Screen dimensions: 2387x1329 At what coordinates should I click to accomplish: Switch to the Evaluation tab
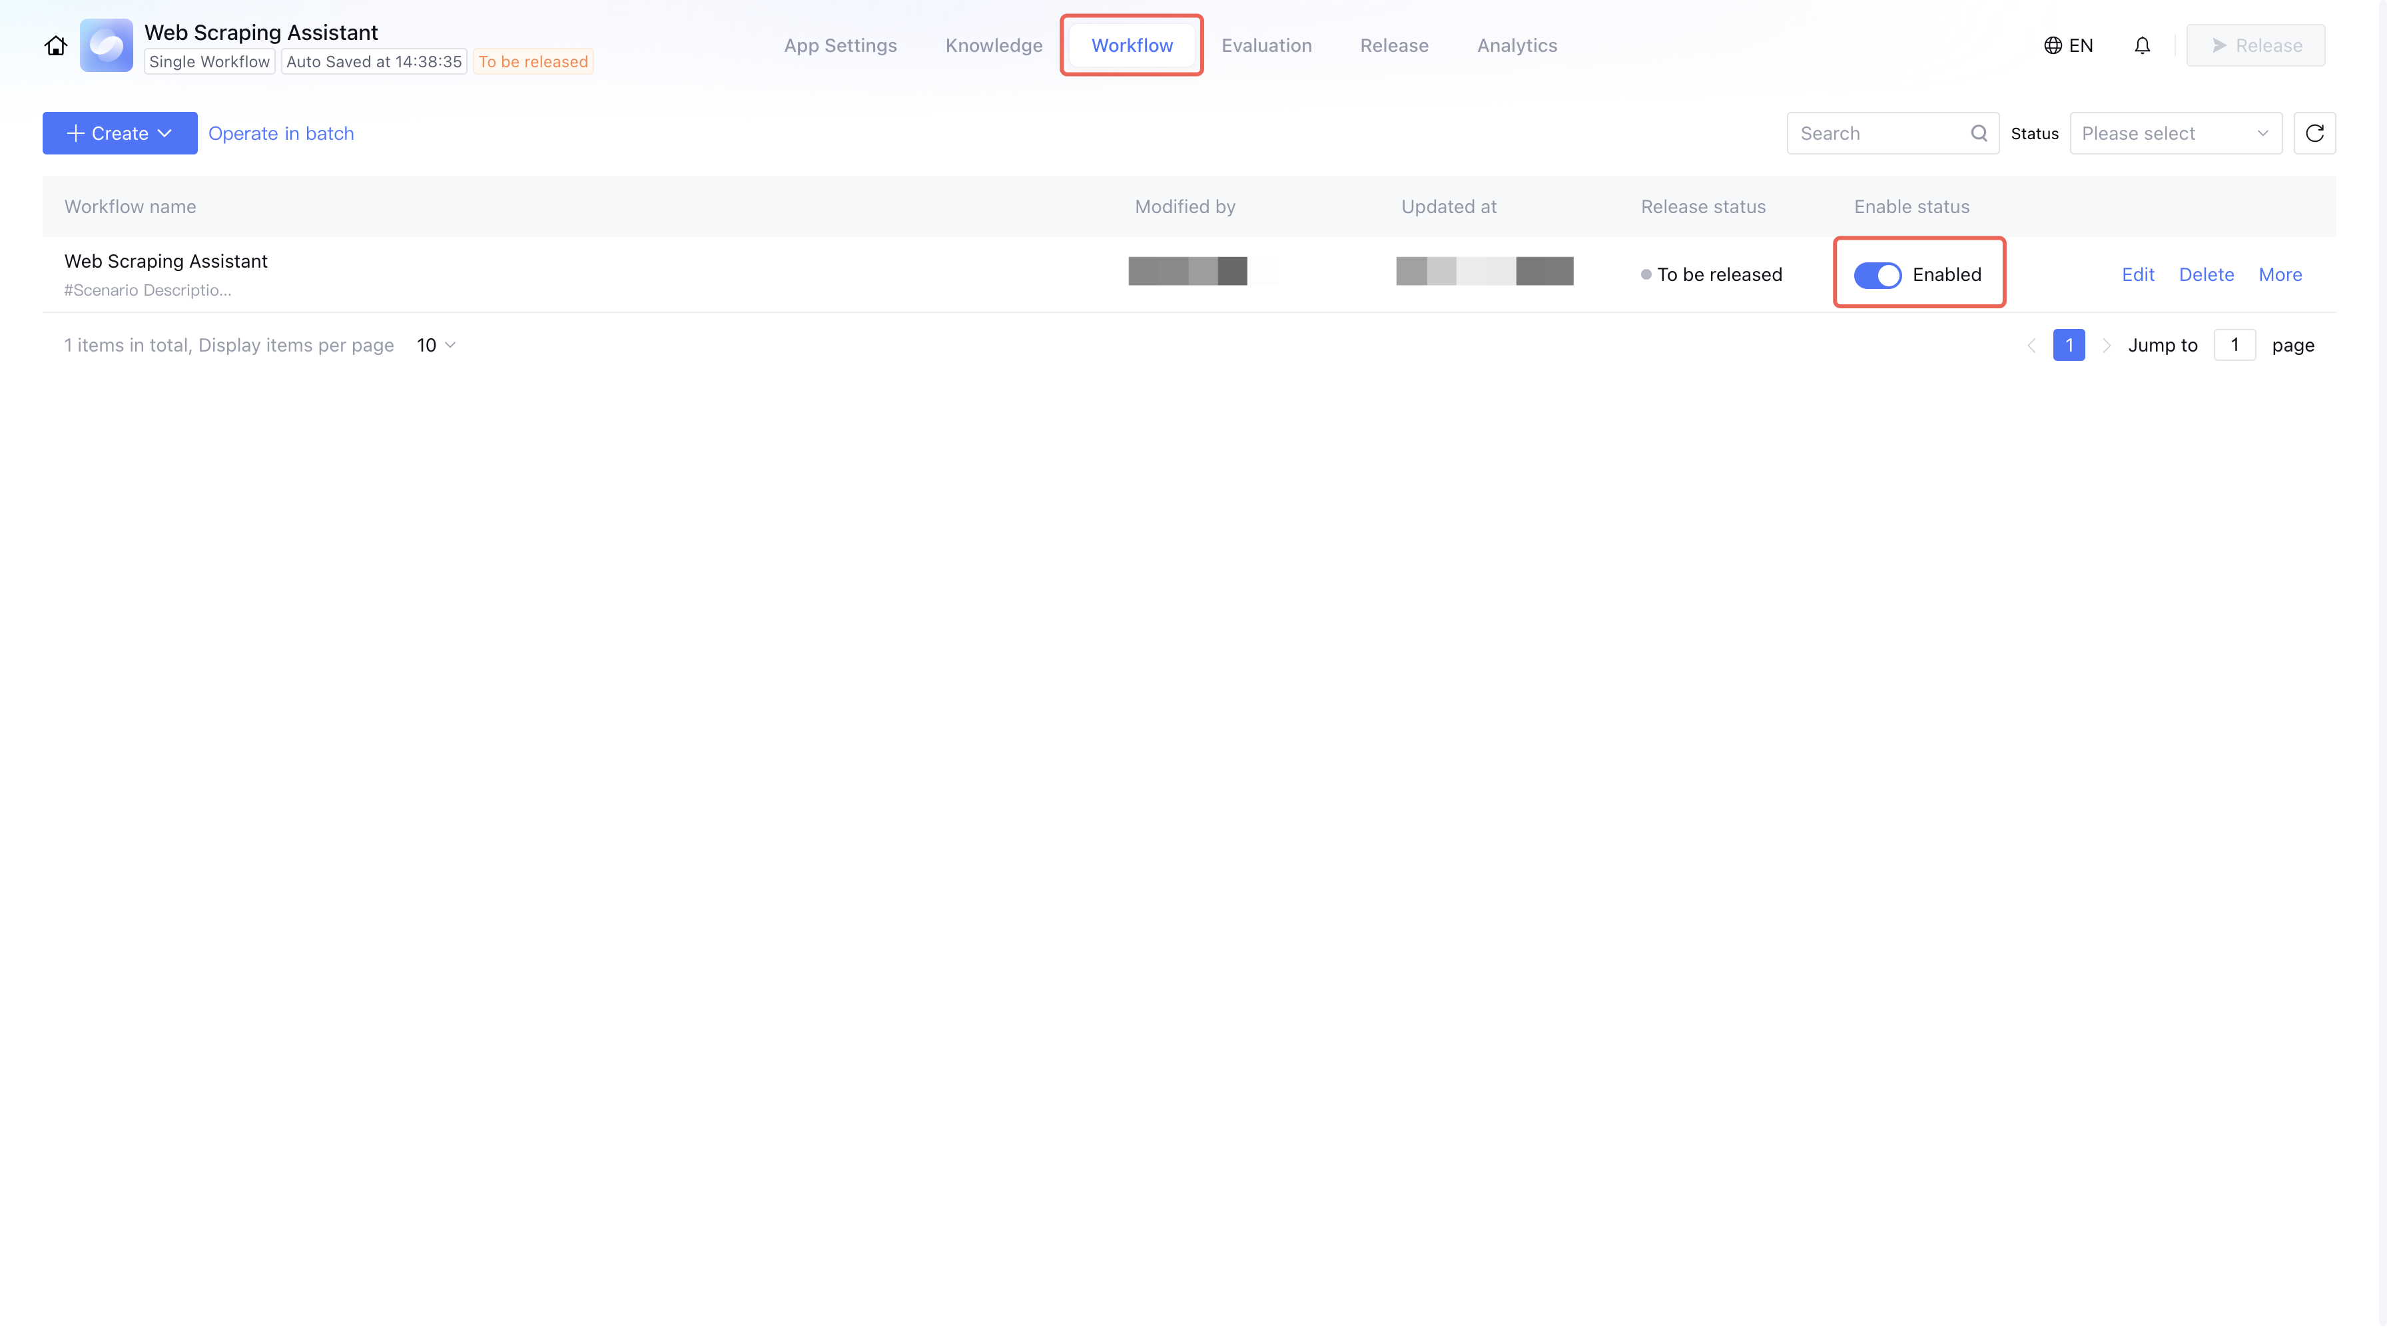pyautogui.click(x=1266, y=45)
